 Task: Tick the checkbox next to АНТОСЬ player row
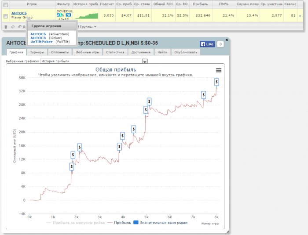pyautogui.click(x=5, y=16)
